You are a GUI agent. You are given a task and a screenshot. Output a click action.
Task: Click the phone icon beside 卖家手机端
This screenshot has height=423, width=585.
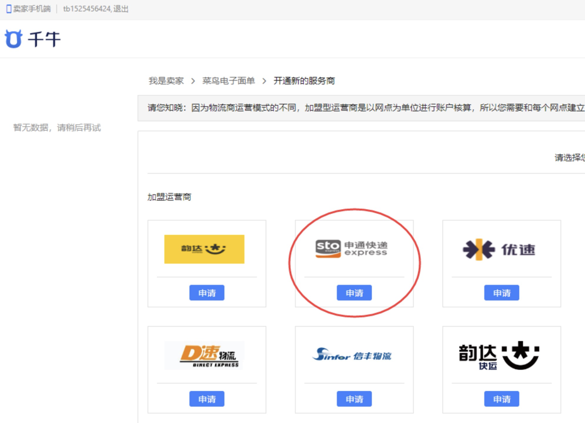coord(9,9)
